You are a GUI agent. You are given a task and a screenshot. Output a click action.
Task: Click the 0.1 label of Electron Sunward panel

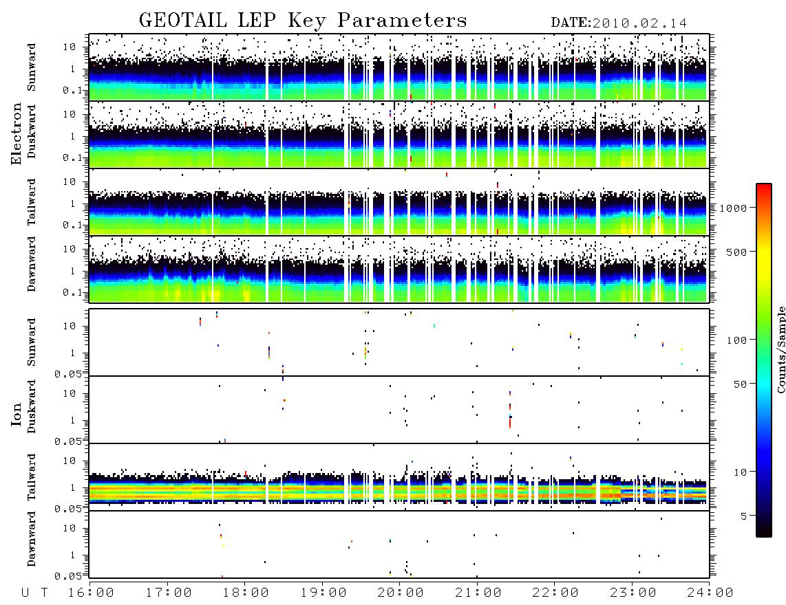(73, 90)
